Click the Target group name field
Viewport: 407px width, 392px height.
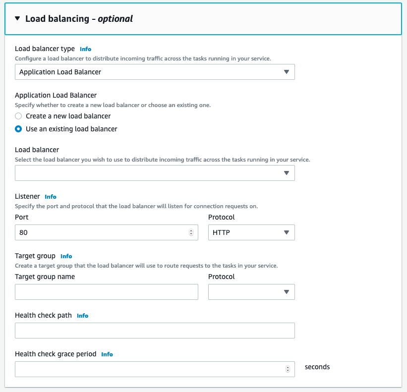(107, 292)
